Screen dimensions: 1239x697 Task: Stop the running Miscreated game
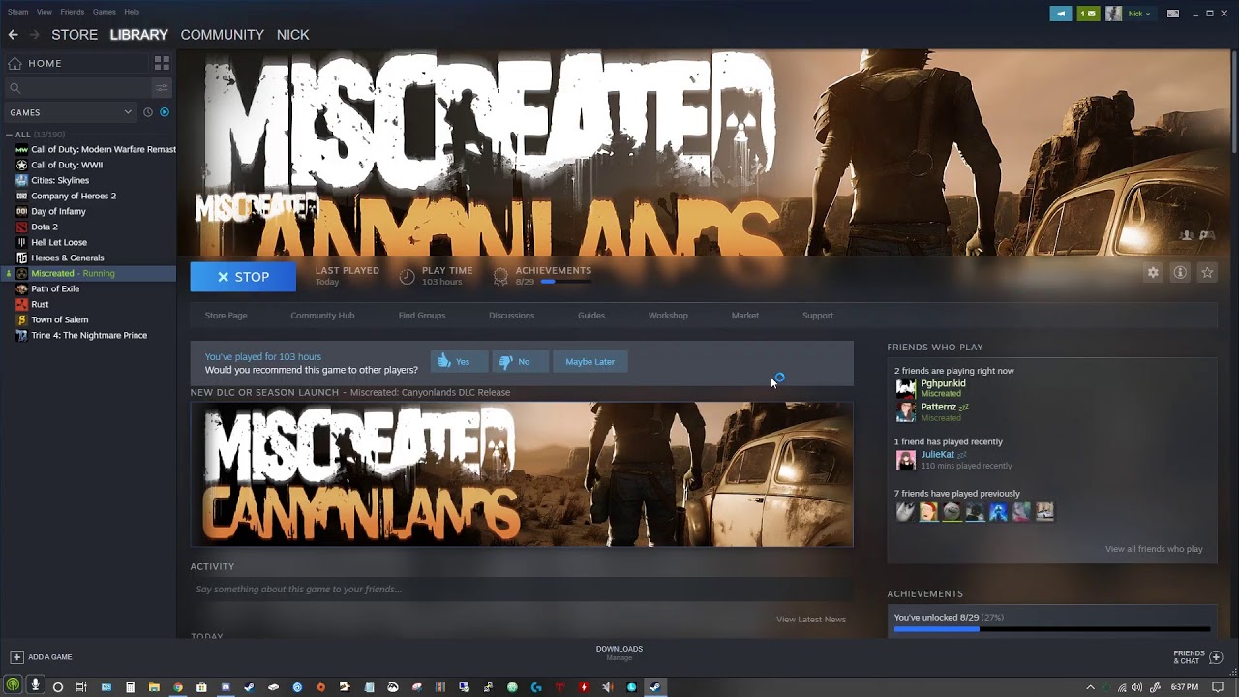pos(243,277)
